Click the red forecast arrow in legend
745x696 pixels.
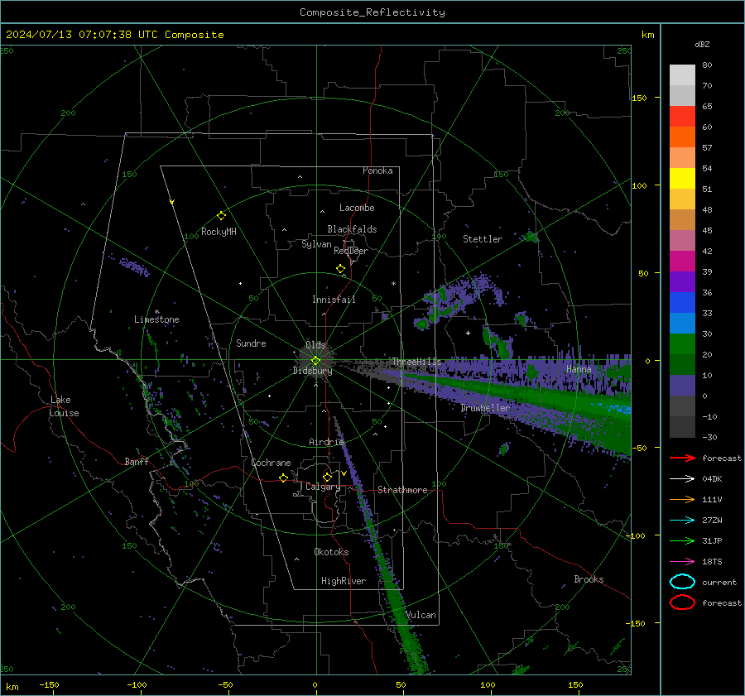[682, 458]
